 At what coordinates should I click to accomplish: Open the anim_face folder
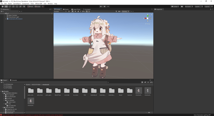point(40,92)
